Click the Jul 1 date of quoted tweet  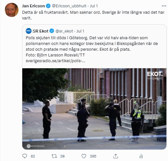[80, 31]
